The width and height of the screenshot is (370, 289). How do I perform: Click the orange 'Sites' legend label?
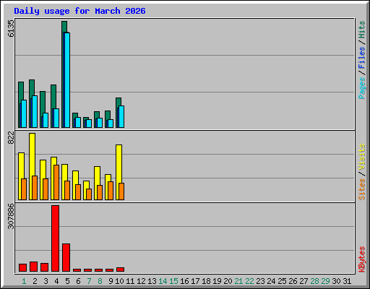tap(361, 189)
